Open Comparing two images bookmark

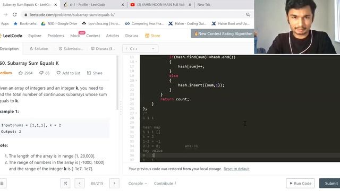[x=144, y=23]
